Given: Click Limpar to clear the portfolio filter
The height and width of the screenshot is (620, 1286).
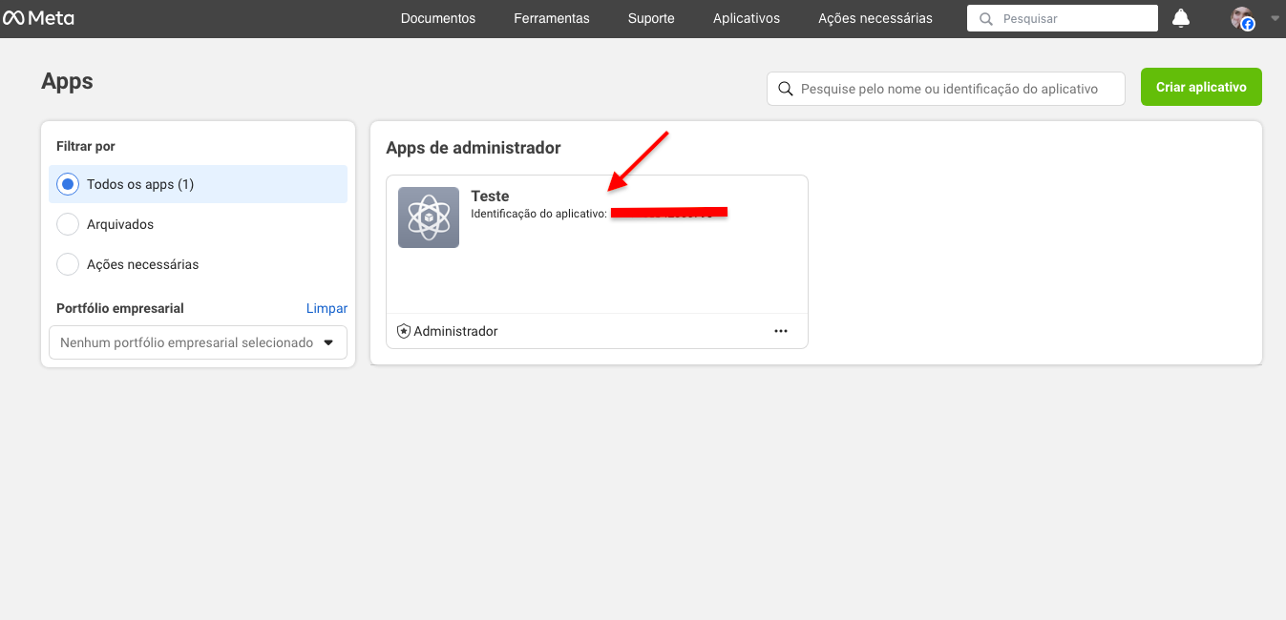Looking at the screenshot, I should pos(327,308).
